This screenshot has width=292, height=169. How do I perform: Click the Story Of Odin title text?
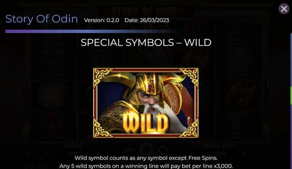coord(41,19)
